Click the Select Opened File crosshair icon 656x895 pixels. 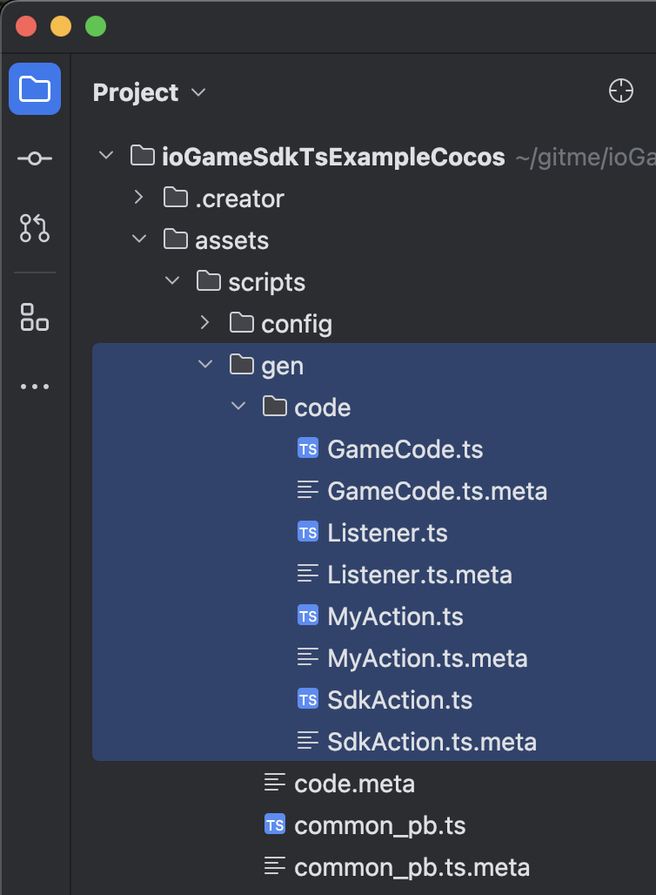tap(621, 90)
